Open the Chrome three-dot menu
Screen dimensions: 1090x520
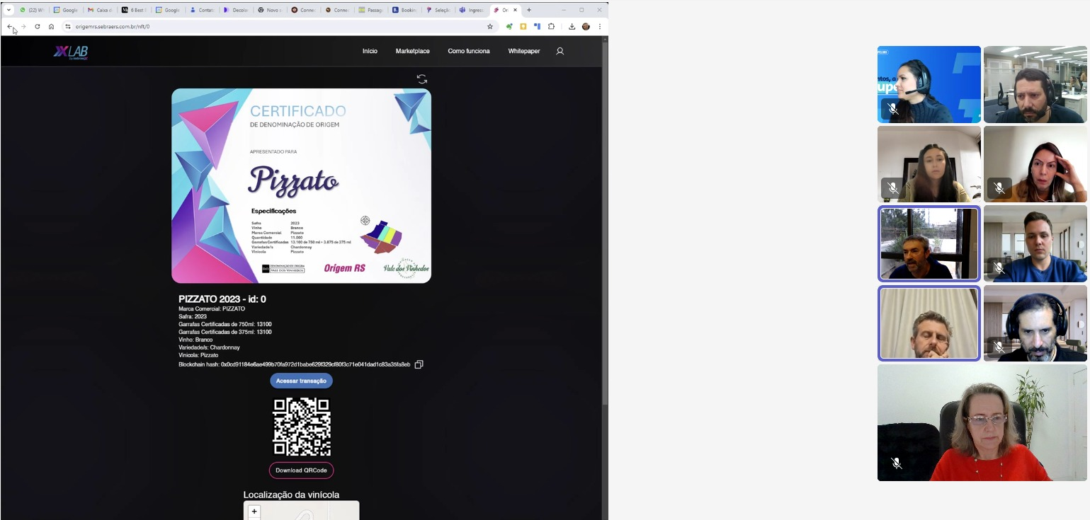click(600, 26)
